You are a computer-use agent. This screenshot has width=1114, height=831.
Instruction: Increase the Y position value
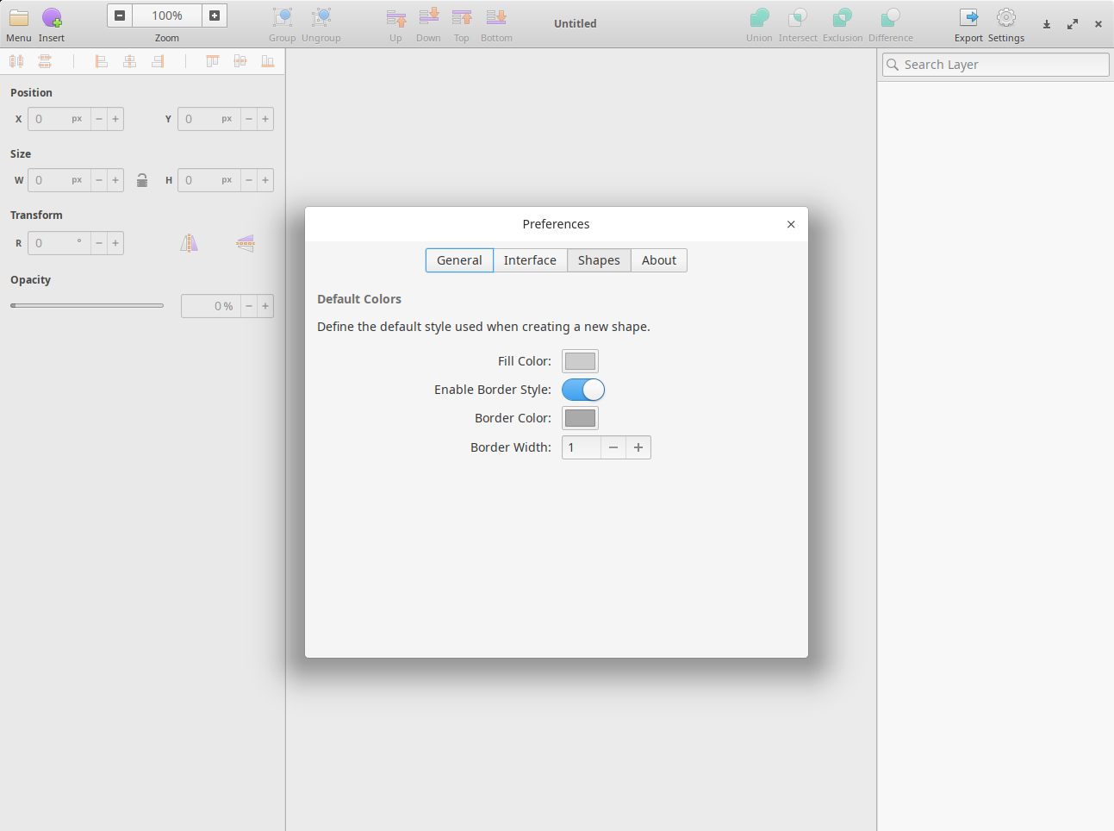tap(265, 119)
